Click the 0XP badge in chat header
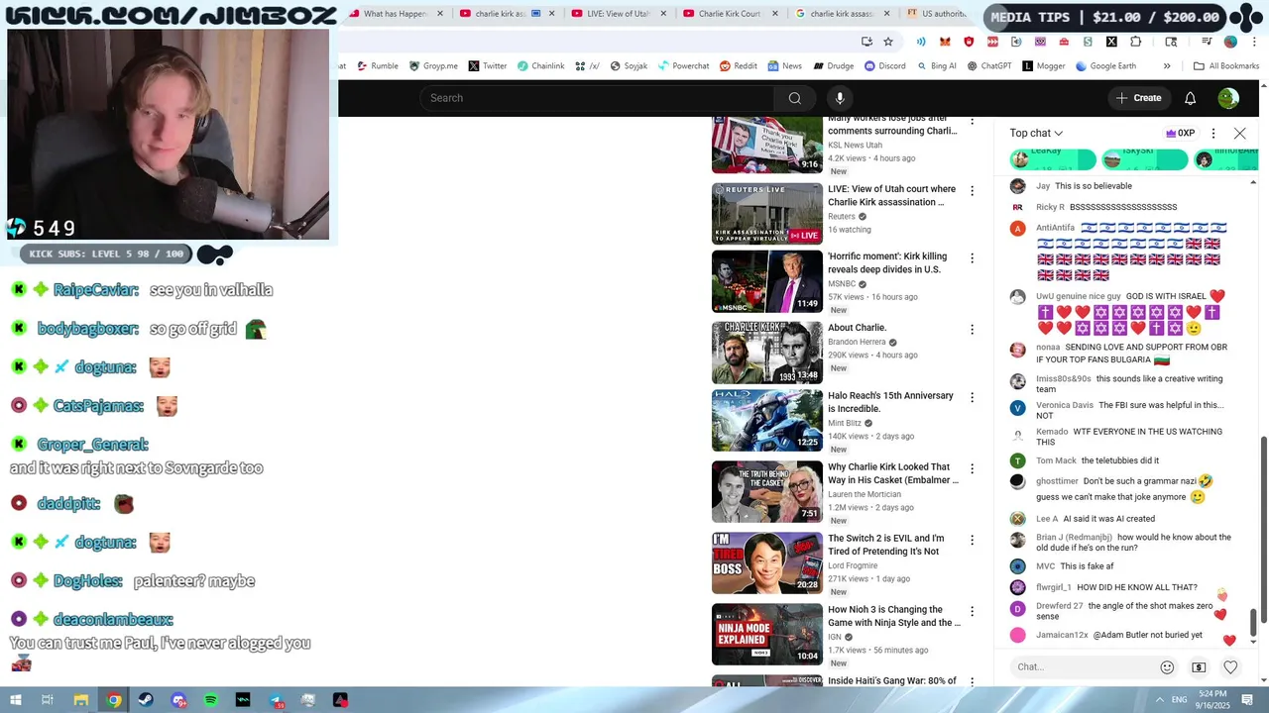 coord(1180,133)
